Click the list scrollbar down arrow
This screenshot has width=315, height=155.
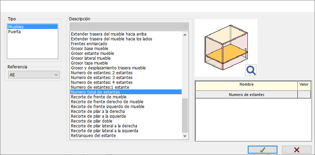click(185, 136)
